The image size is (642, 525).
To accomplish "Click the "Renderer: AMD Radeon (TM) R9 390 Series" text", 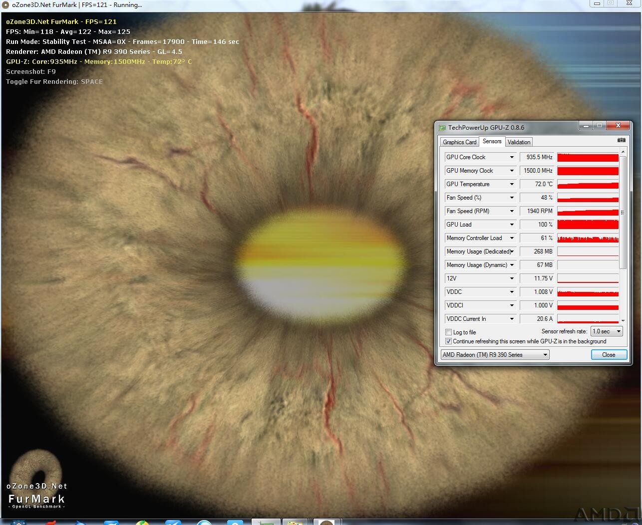I will 78,52.
